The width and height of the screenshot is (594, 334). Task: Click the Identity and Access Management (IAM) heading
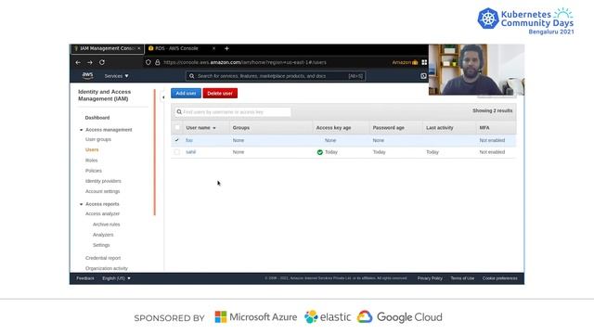click(104, 95)
